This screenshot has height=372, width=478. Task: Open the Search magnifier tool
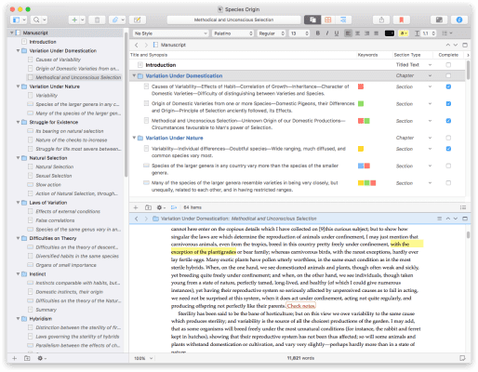pyautogui.click(x=39, y=20)
